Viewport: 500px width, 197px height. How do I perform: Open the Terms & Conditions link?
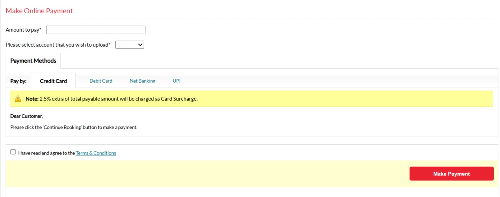click(x=96, y=153)
